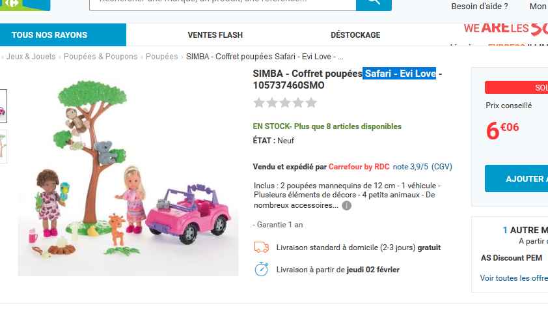Open the CGV link

click(442, 167)
